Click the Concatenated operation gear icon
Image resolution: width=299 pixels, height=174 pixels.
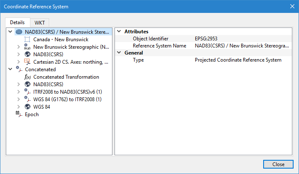point(19,69)
